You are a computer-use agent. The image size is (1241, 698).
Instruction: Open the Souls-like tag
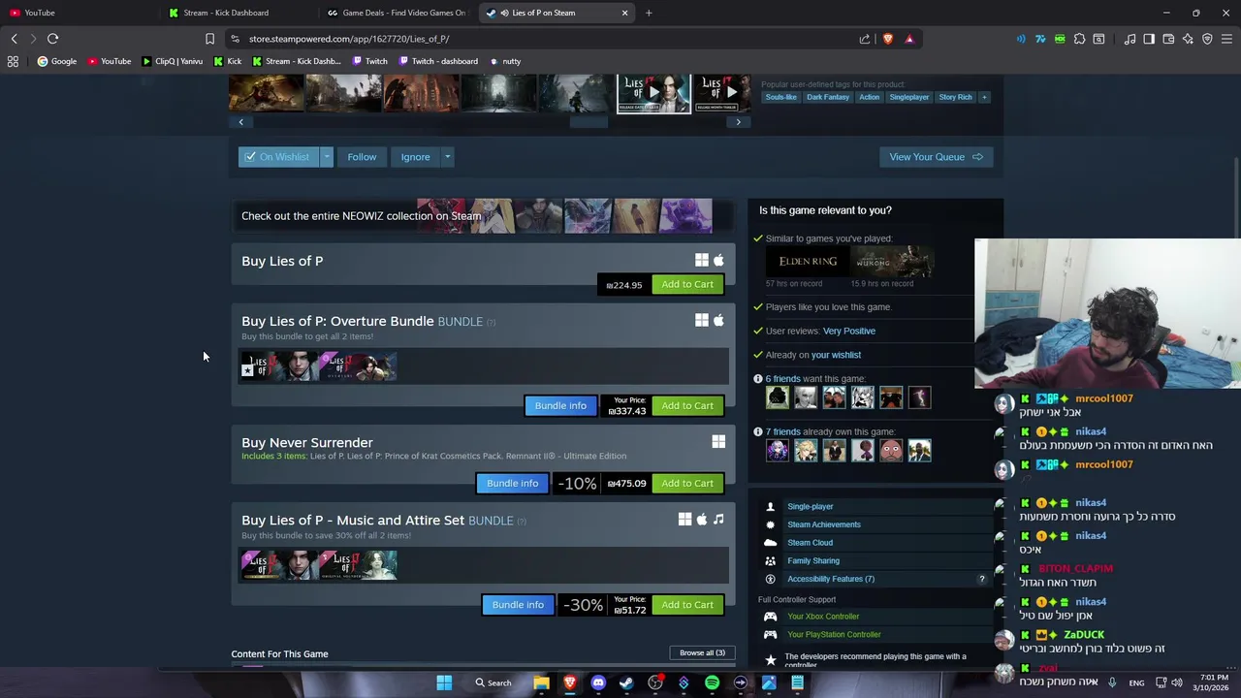point(780,97)
